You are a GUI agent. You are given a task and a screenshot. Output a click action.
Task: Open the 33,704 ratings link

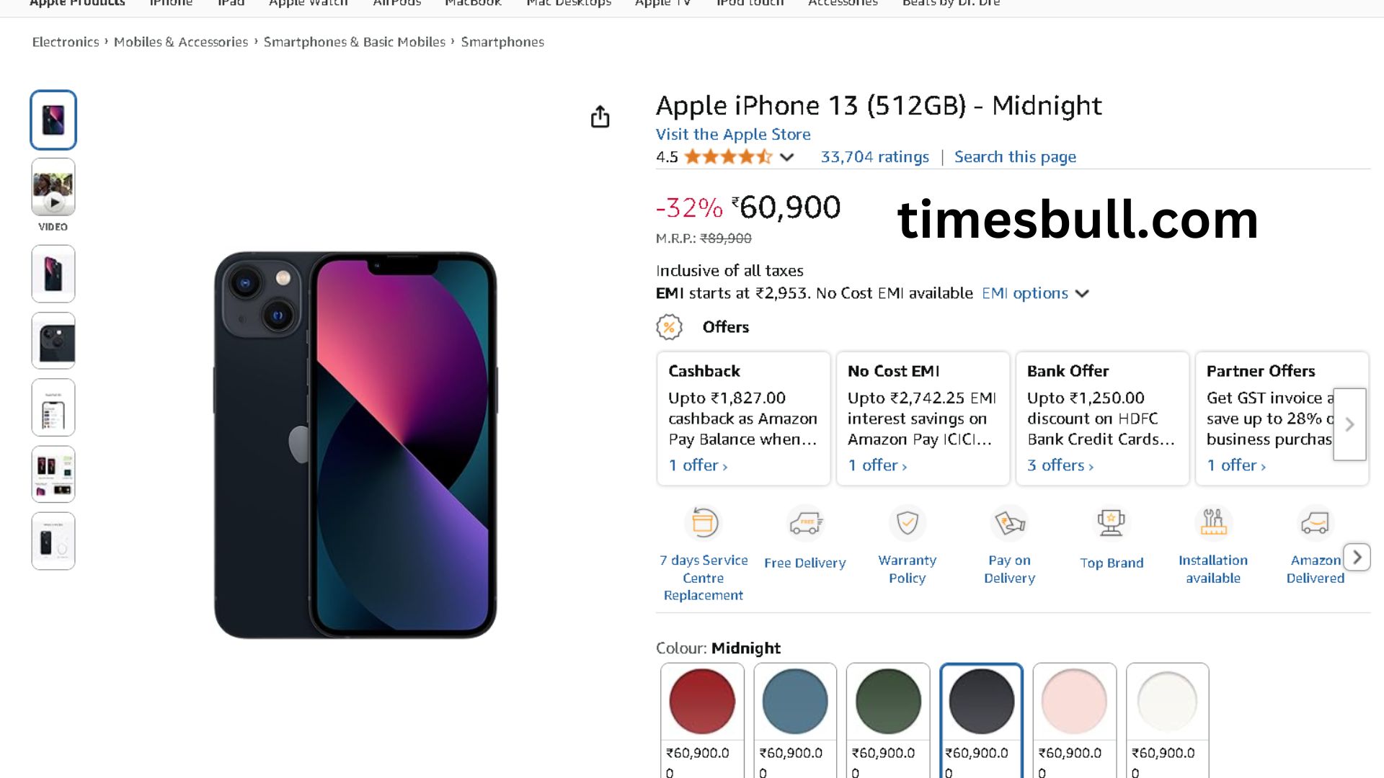click(x=874, y=157)
